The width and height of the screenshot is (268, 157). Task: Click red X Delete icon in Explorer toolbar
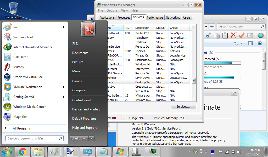click(233, 35)
